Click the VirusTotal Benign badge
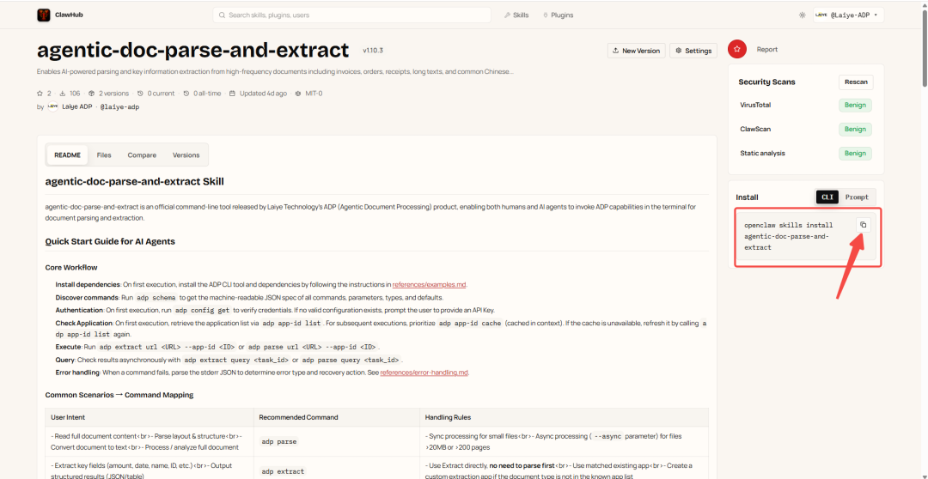The image size is (928, 479). (855, 106)
